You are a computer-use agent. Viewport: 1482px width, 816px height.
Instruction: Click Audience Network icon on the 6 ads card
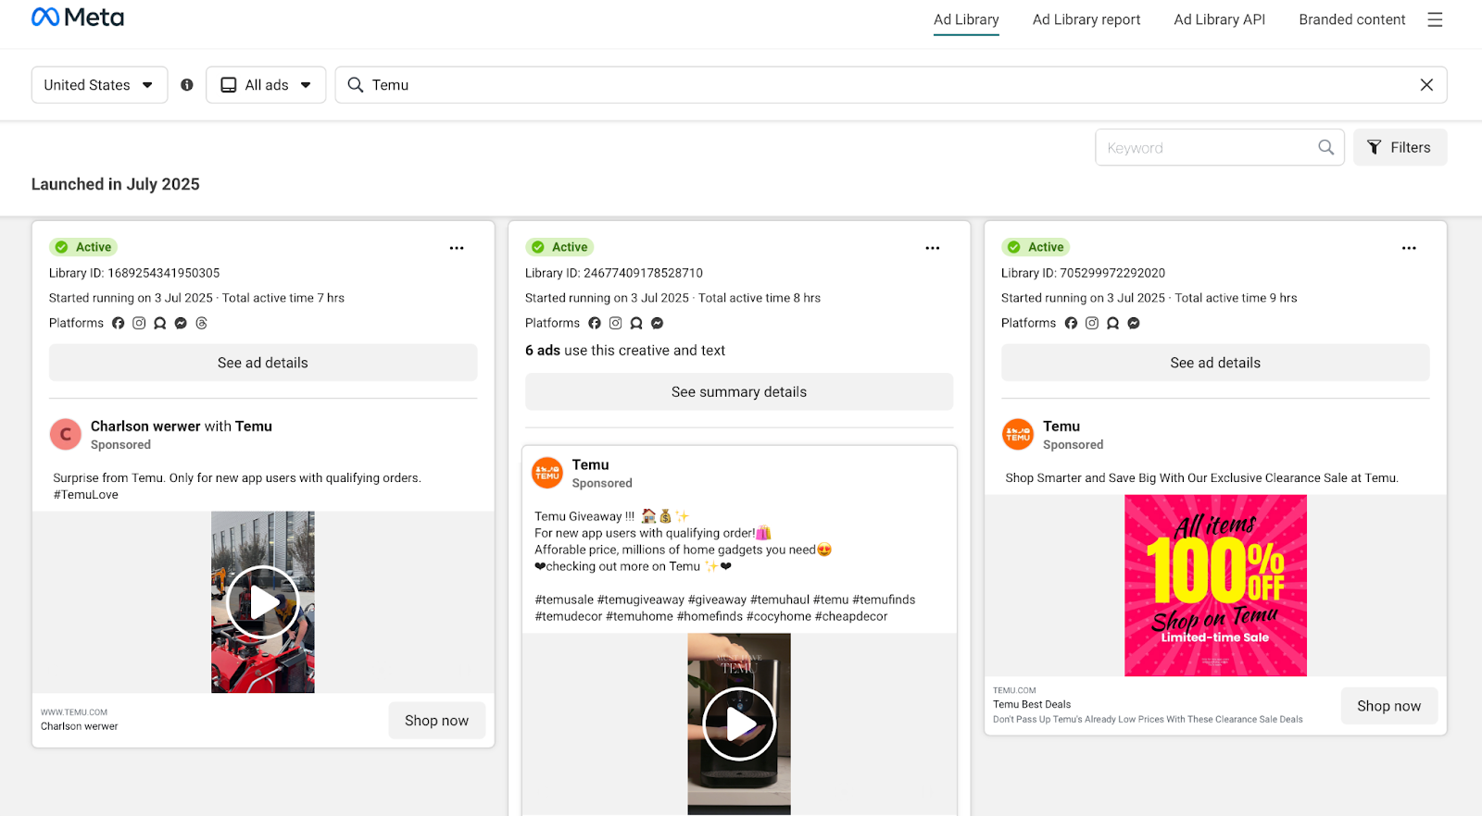coord(636,323)
